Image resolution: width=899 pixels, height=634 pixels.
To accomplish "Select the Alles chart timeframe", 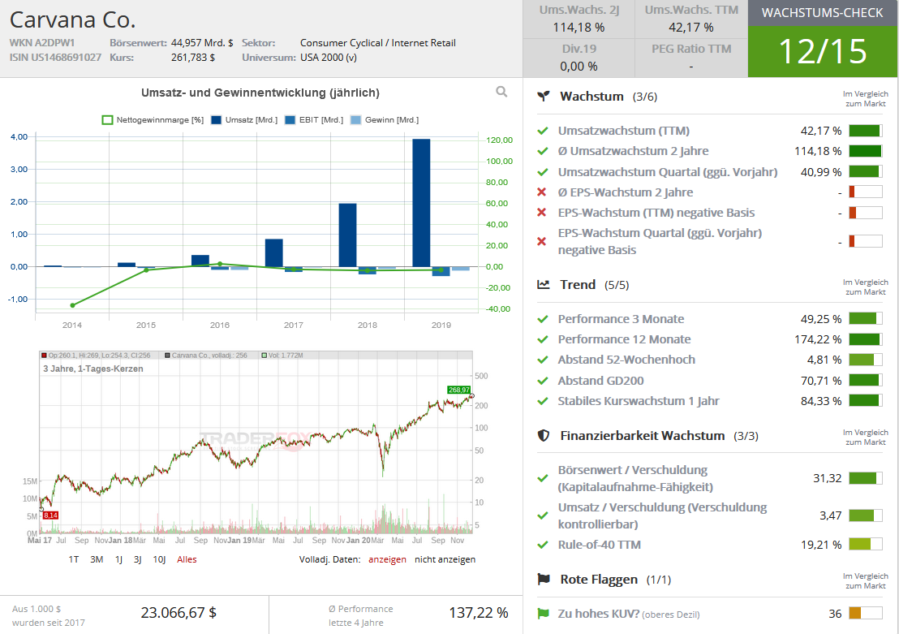I will pyautogui.click(x=187, y=559).
